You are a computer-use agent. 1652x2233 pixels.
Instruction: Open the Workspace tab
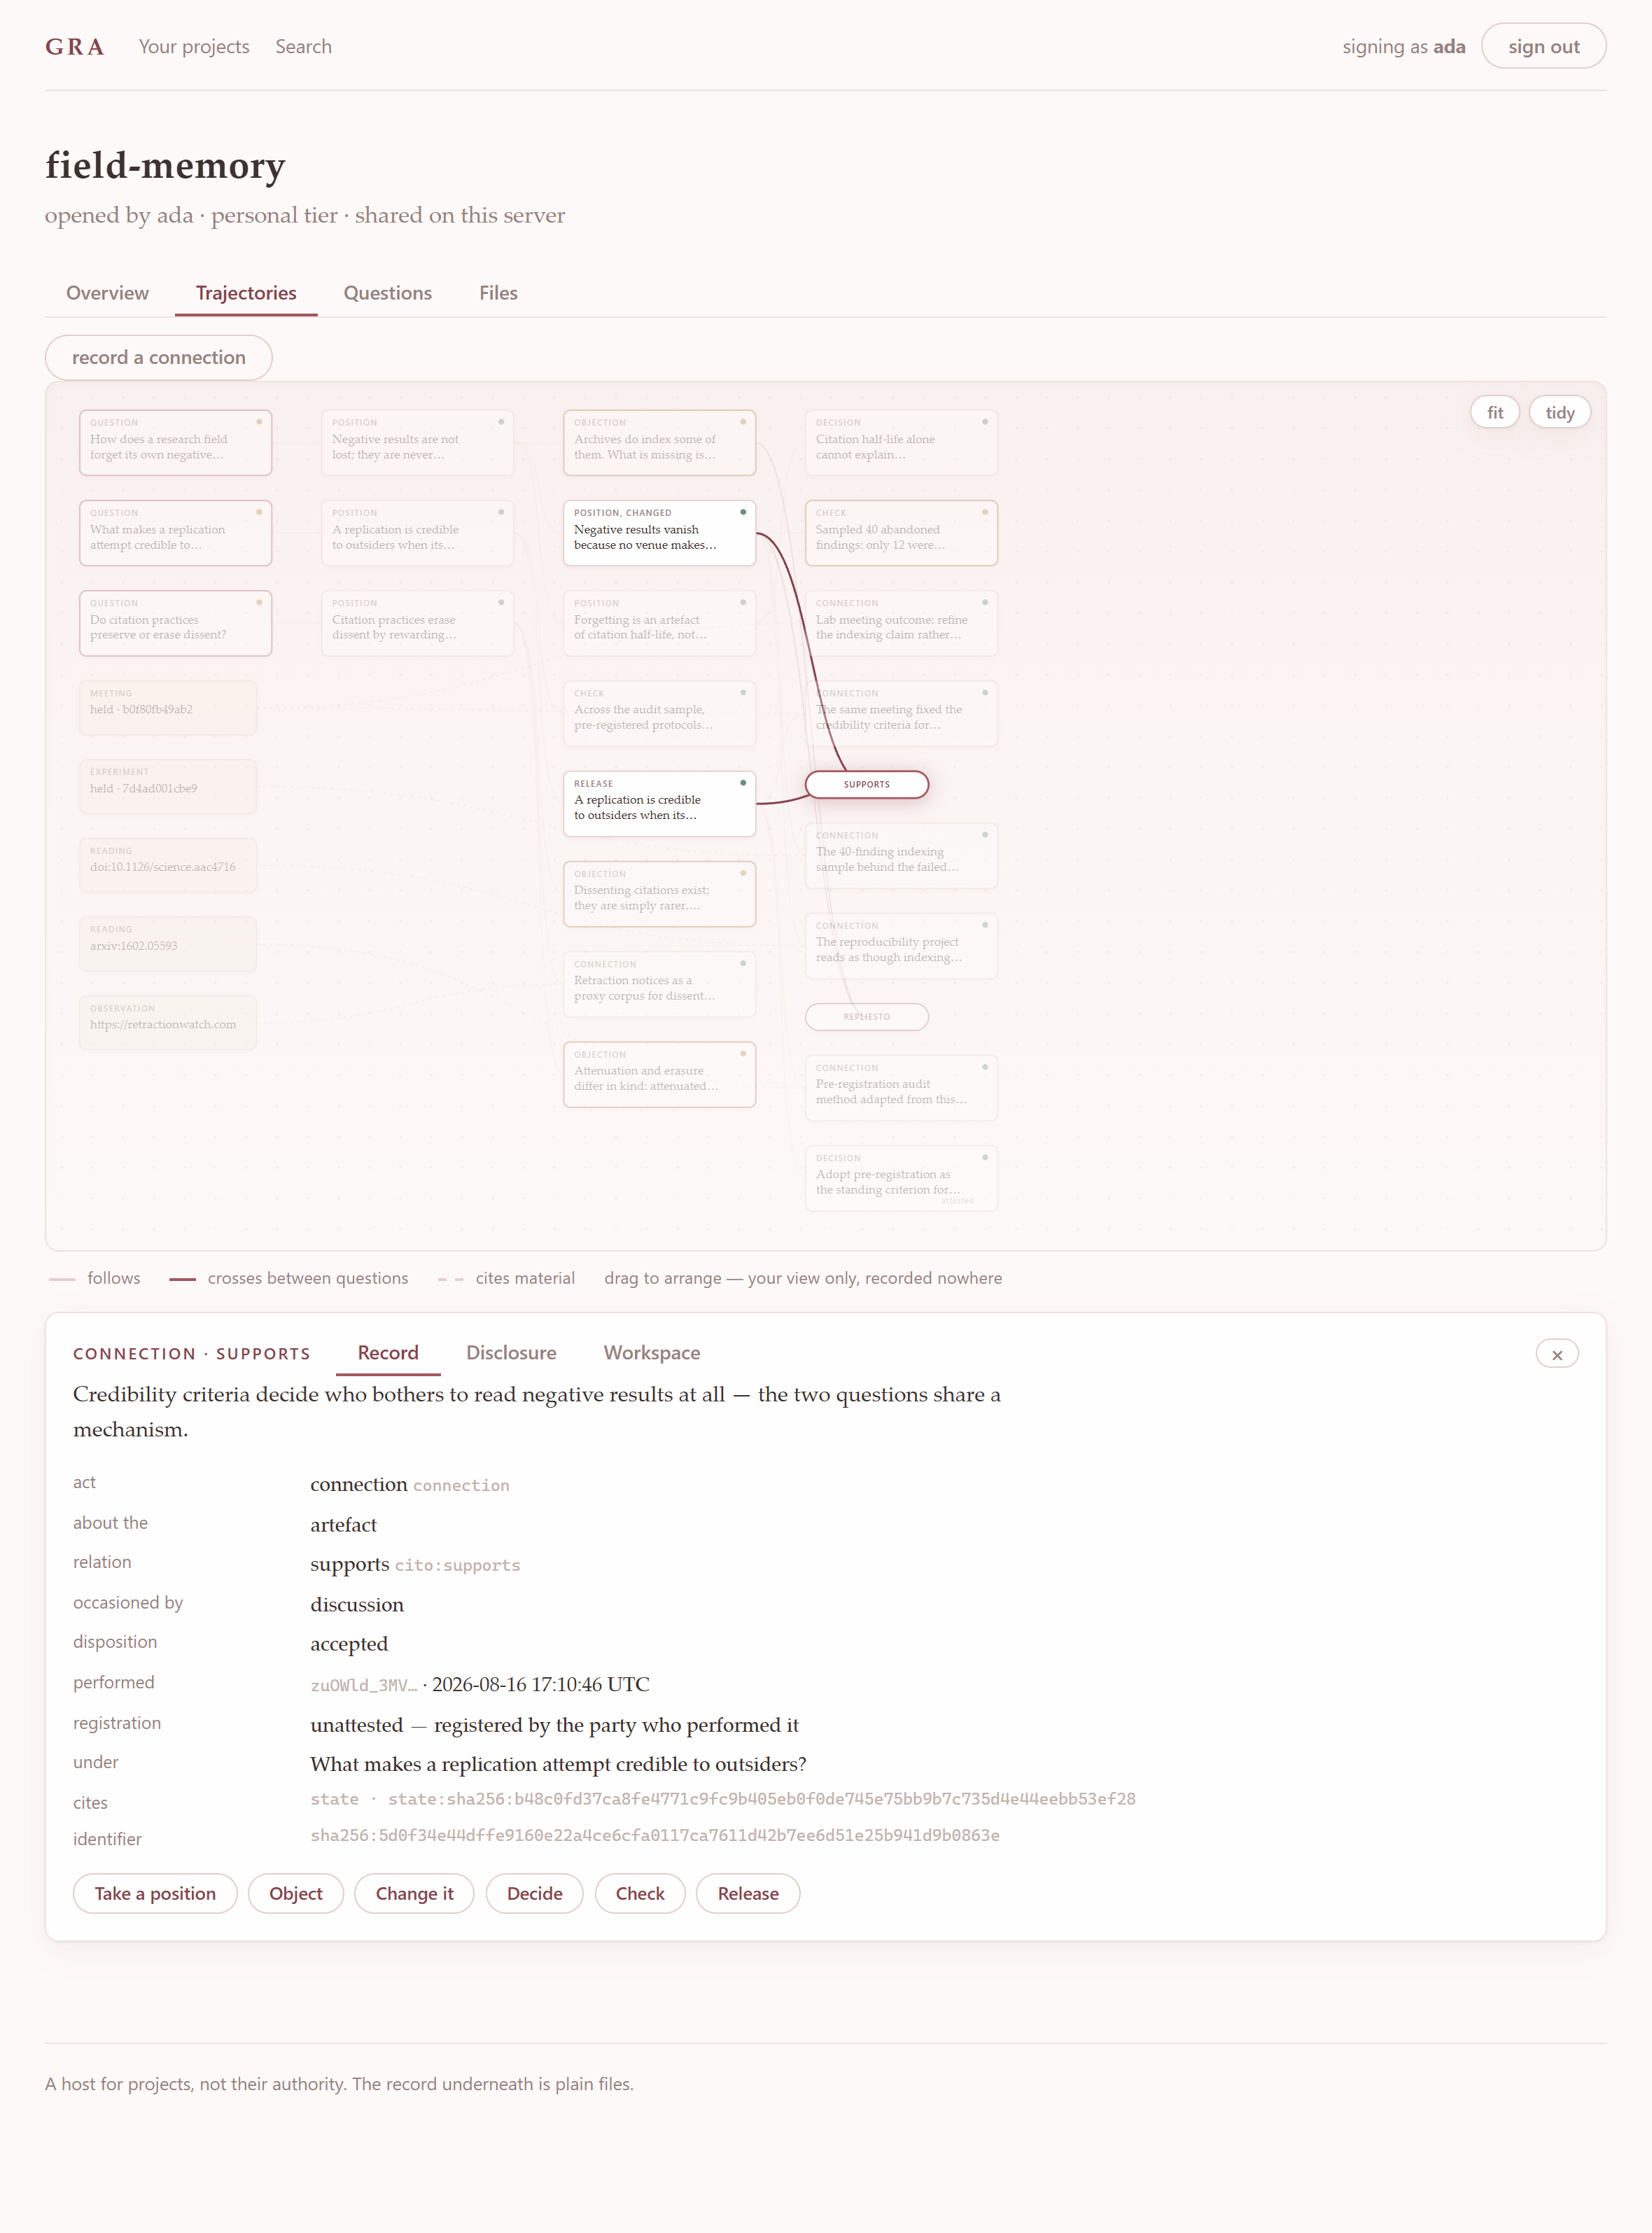(652, 1353)
